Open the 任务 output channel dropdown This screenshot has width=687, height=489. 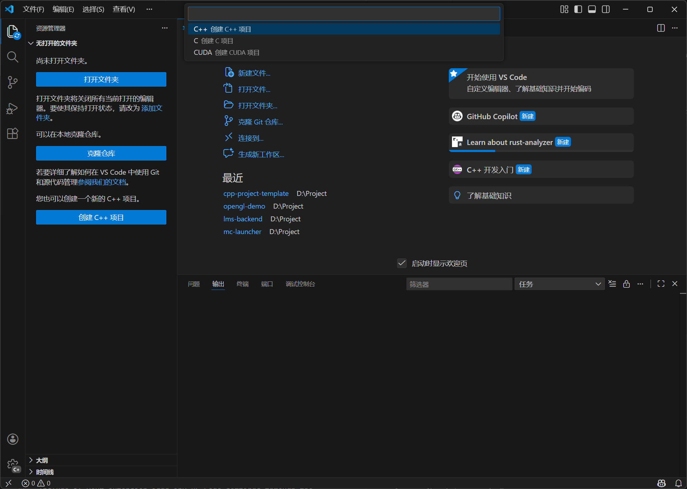tap(559, 284)
